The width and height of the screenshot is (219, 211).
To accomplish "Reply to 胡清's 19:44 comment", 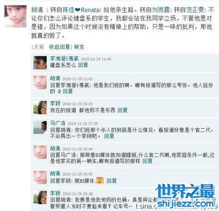I will pyautogui.click(x=147, y=161).
